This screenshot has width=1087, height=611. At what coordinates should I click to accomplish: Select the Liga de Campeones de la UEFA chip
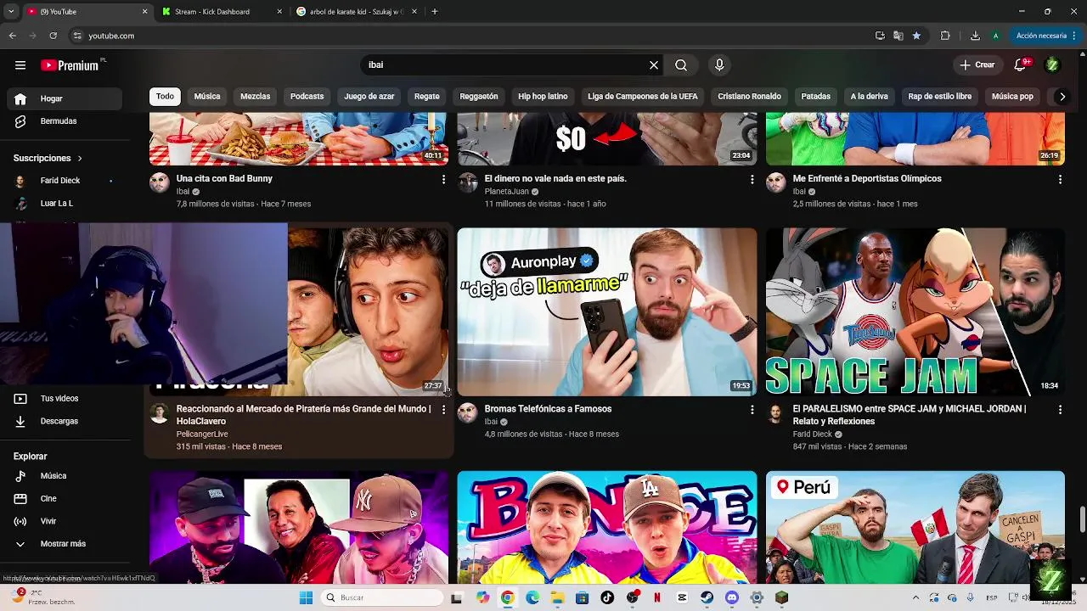coord(643,97)
